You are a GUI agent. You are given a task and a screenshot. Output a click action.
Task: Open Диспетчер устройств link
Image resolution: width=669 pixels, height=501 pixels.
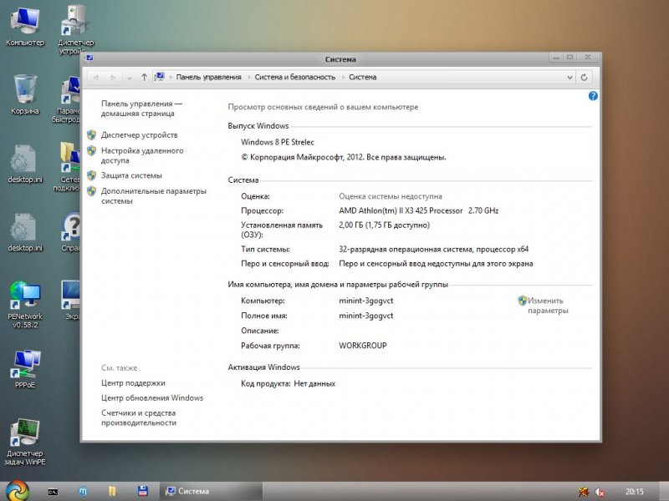click(x=139, y=134)
